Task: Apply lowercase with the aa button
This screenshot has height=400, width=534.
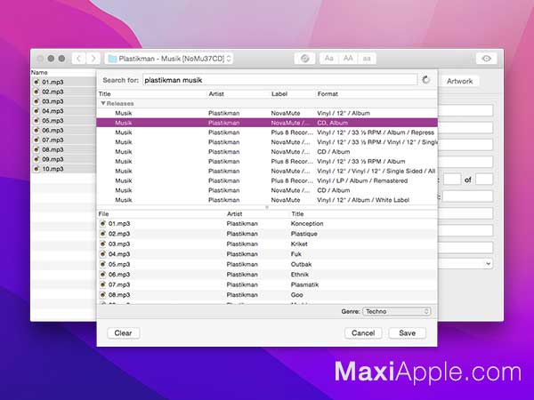Action: click(367, 59)
